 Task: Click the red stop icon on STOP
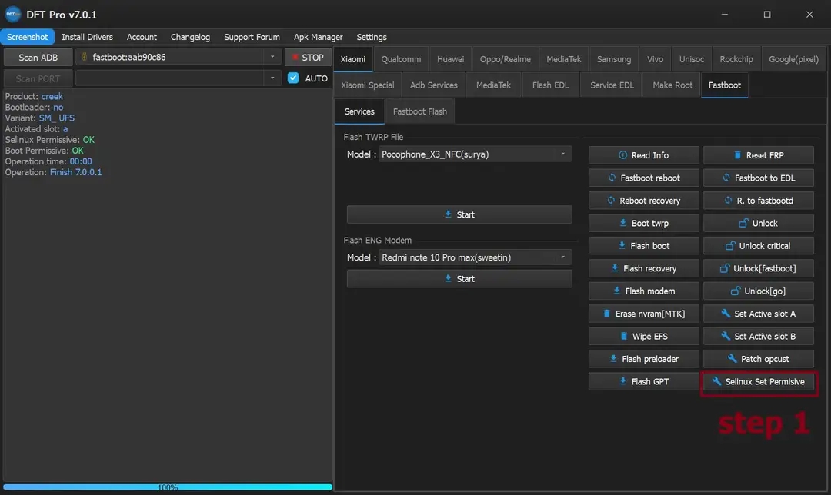pos(295,57)
